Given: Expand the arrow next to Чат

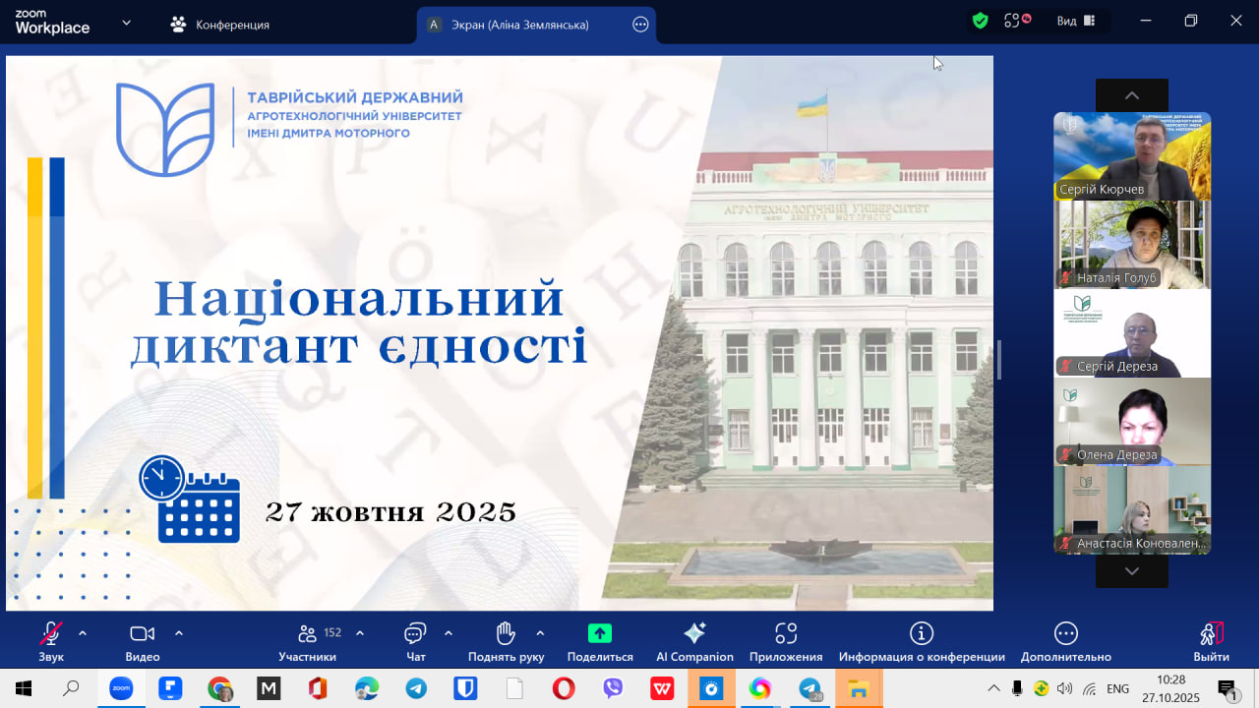Looking at the screenshot, I should (x=449, y=633).
